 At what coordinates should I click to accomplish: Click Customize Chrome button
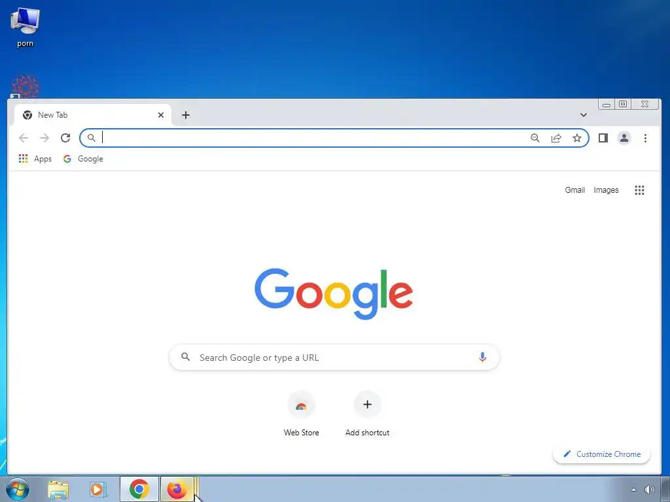click(602, 454)
